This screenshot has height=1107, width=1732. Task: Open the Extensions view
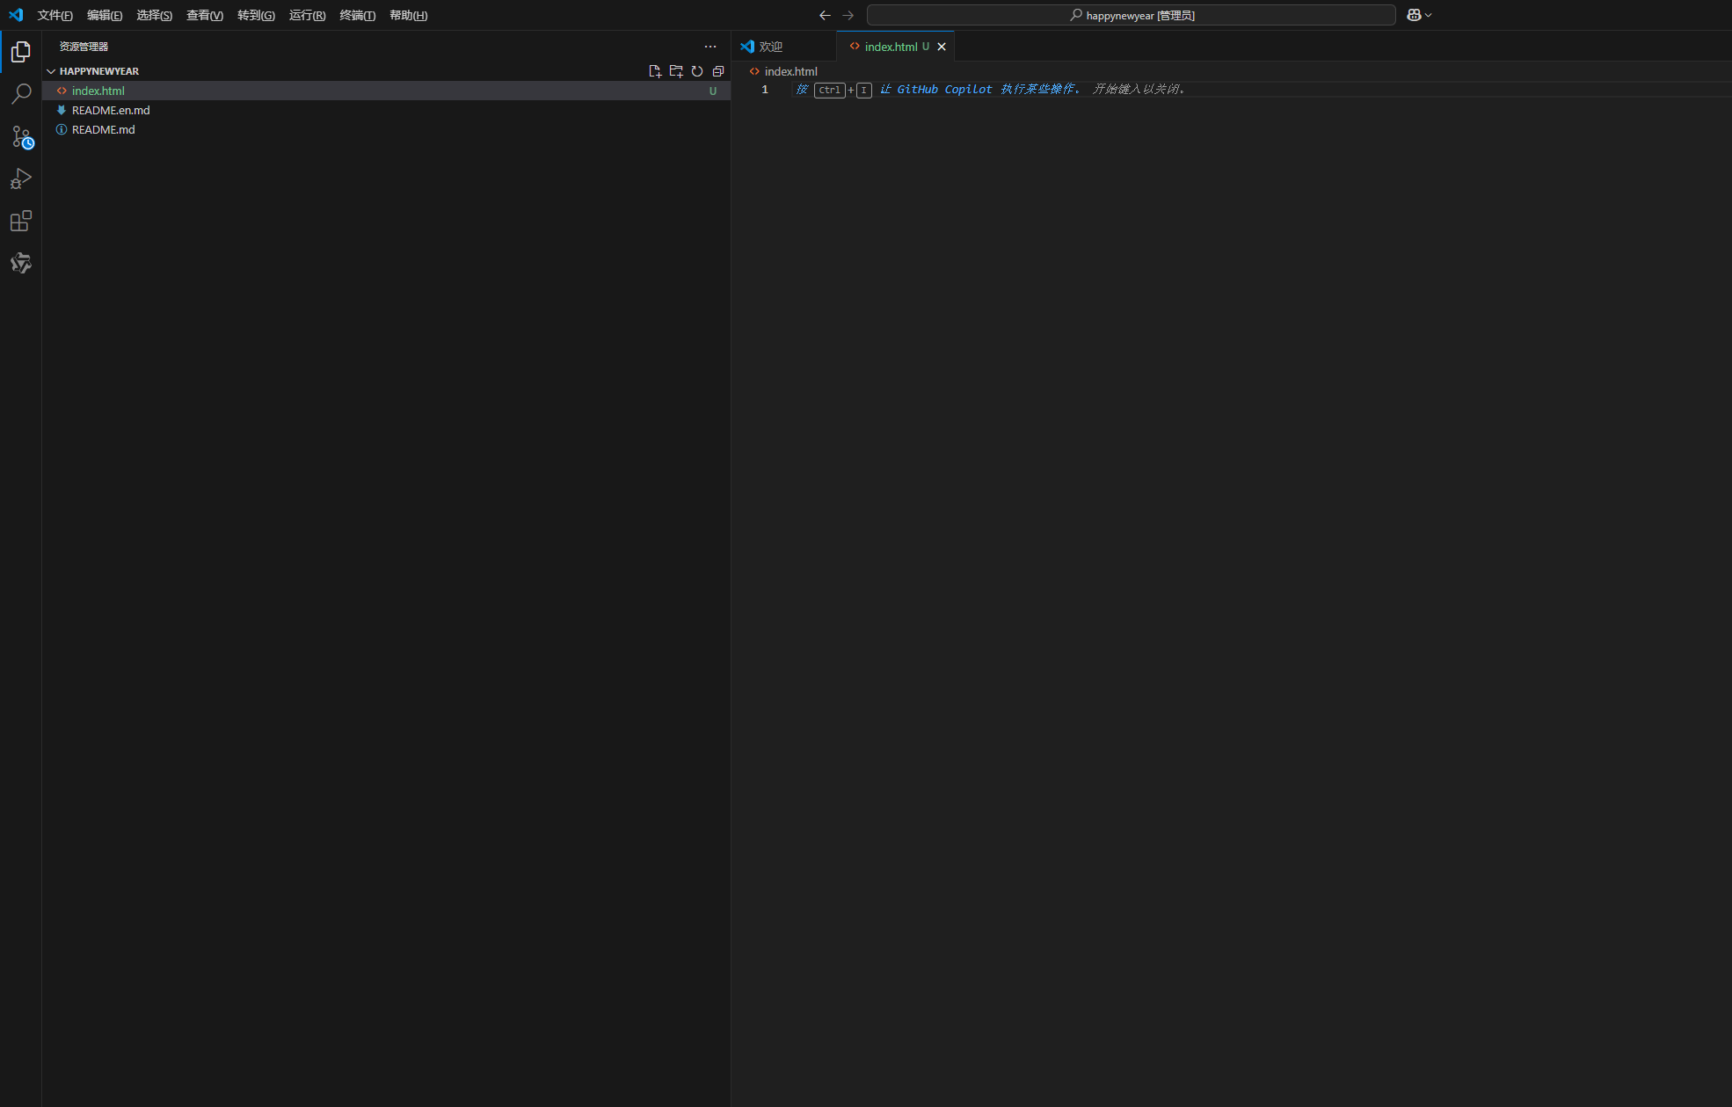tap(21, 222)
